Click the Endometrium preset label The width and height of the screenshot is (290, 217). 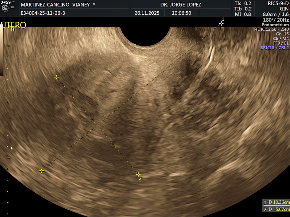point(275,25)
